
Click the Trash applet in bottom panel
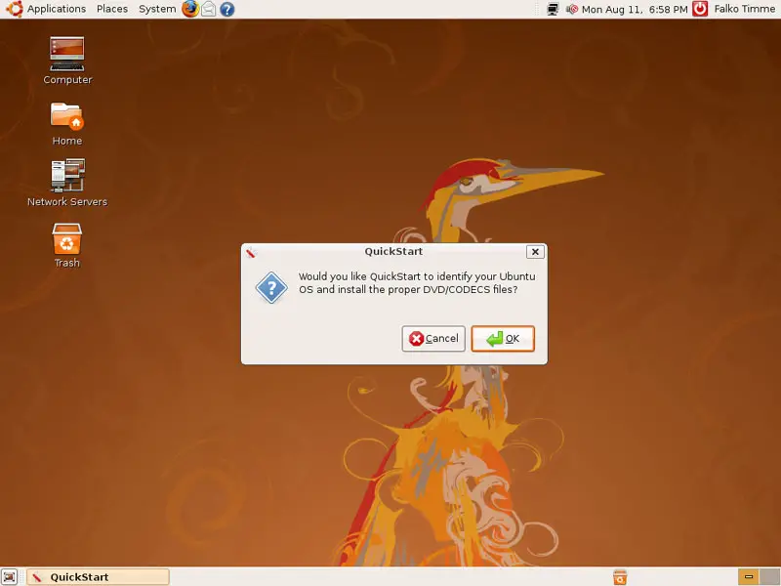(x=620, y=577)
